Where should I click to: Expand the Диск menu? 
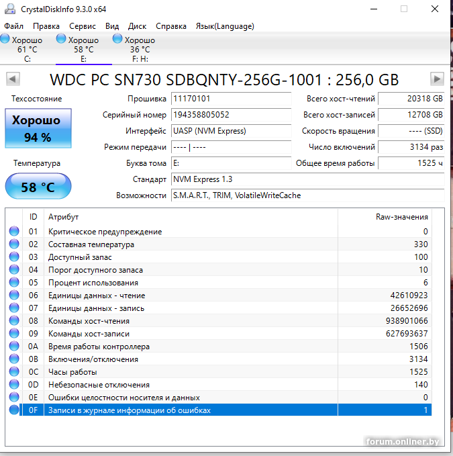(x=137, y=26)
